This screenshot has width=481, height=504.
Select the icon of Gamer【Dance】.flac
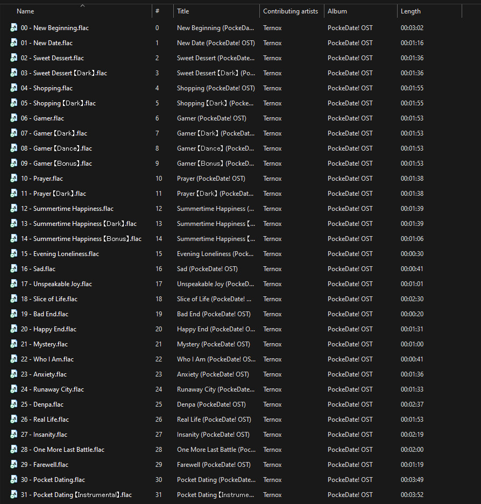click(14, 148)
